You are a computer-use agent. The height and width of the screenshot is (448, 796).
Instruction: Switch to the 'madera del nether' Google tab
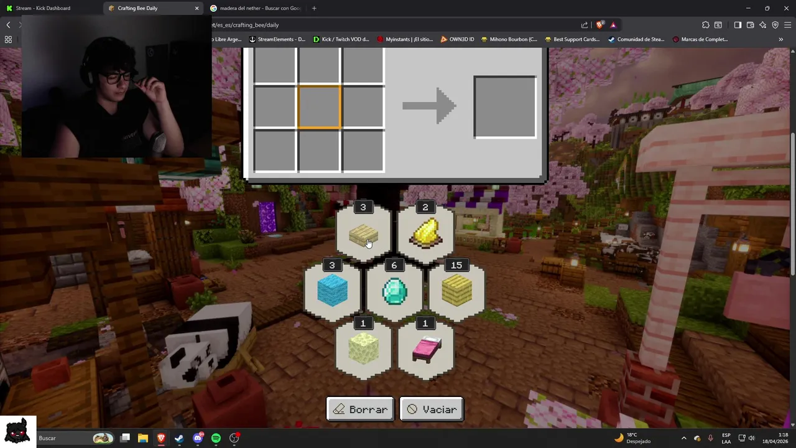point(255,8)
